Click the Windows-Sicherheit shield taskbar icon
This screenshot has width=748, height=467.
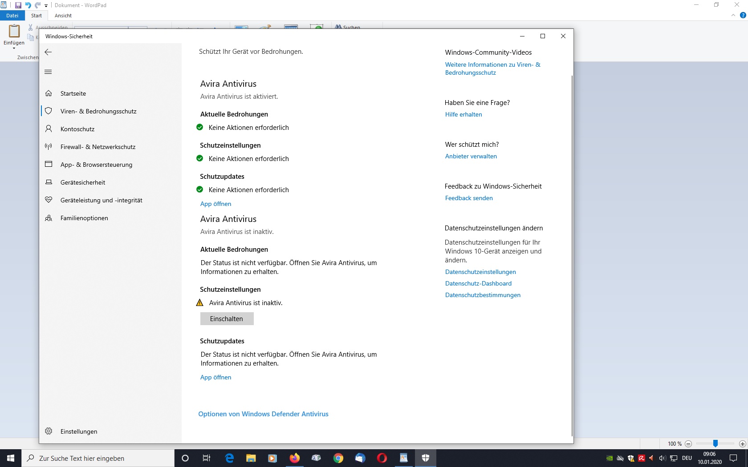426,458
